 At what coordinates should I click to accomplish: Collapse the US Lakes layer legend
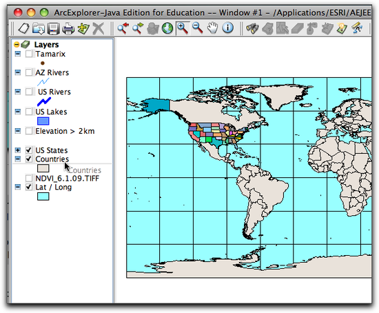click(x=18, y=112)
